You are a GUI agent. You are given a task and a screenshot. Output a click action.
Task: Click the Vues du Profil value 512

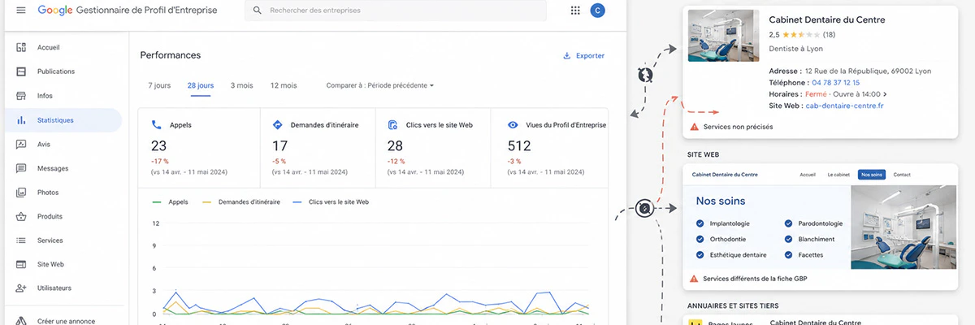[519, 146]
